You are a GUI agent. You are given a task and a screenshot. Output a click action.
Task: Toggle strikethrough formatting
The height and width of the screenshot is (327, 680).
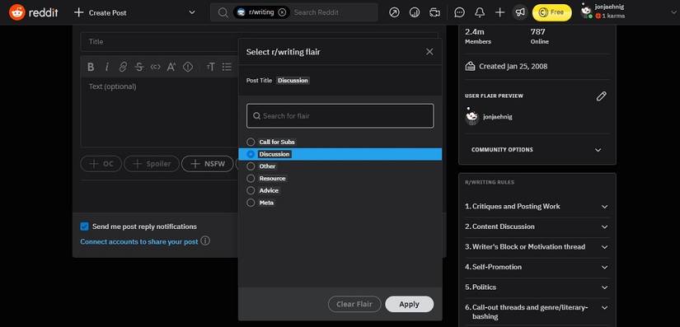[139, 67]
